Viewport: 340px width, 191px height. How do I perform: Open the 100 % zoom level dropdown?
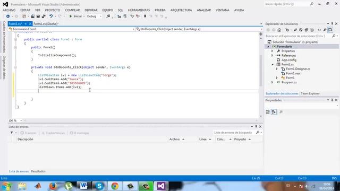[x=21, y=120]
